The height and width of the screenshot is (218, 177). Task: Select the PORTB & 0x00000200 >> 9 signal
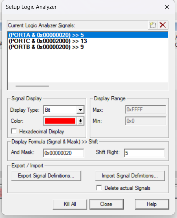click(88, 47)
